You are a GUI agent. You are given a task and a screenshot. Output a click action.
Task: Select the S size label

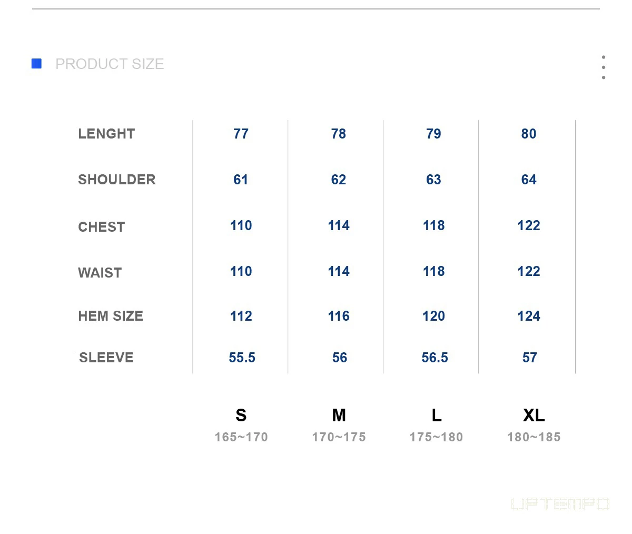(x=241, y=416)
